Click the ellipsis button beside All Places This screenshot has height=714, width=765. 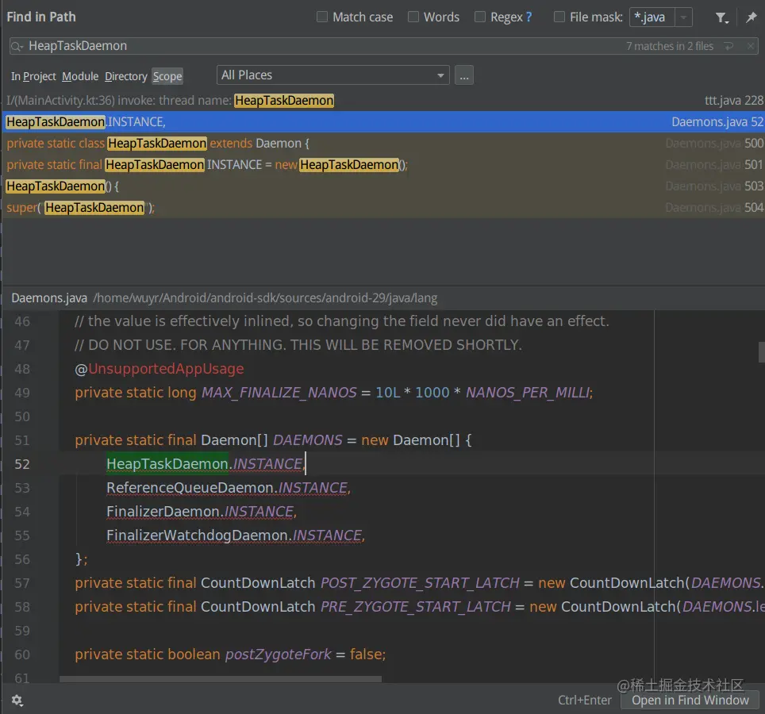(x=464, y=75)
